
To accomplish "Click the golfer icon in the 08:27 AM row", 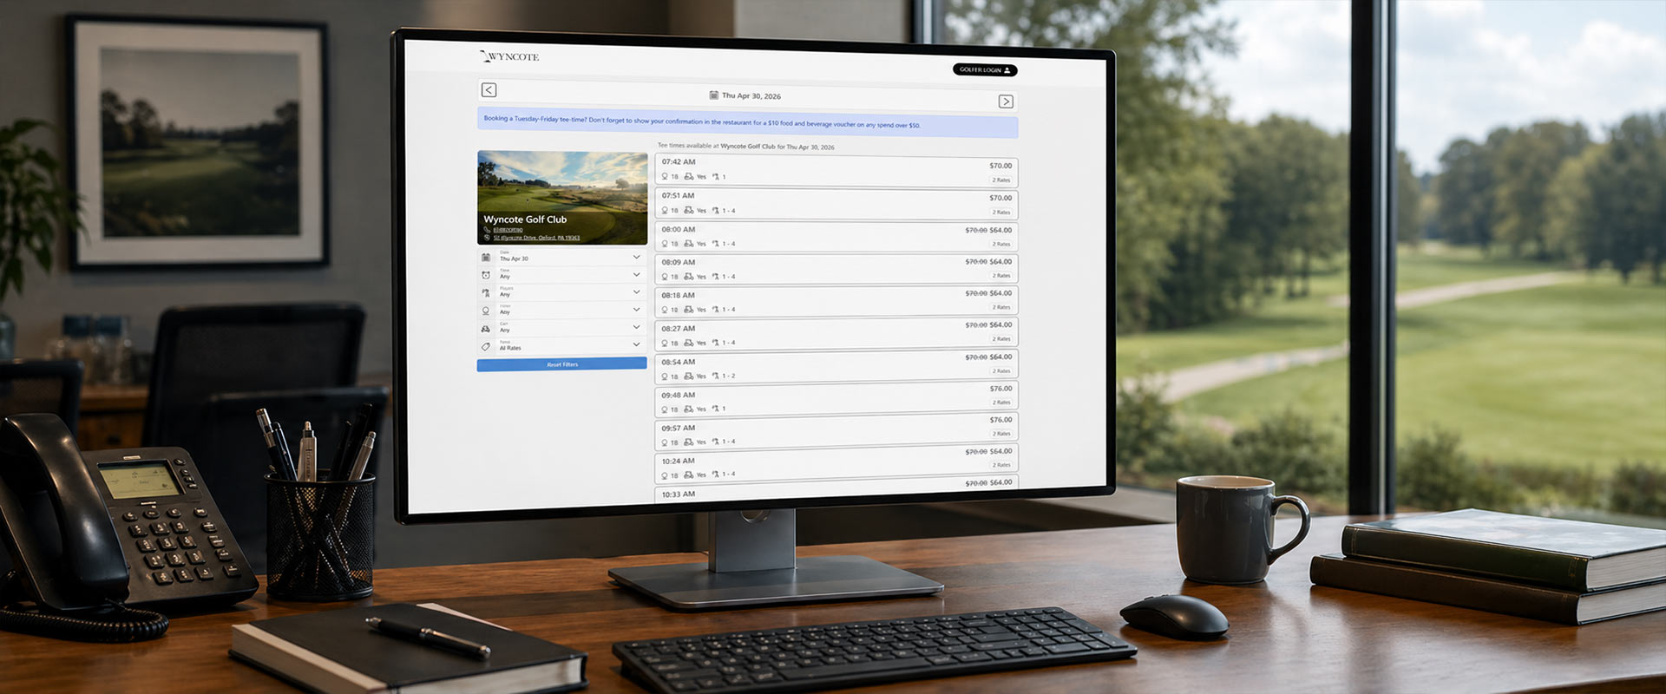I will [716, 343].
